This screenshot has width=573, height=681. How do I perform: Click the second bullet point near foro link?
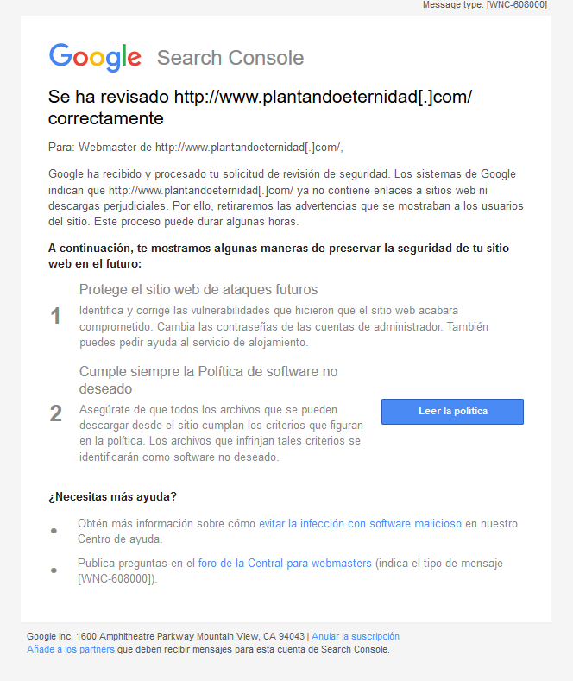pyautogui.click(x=54, y=571)
